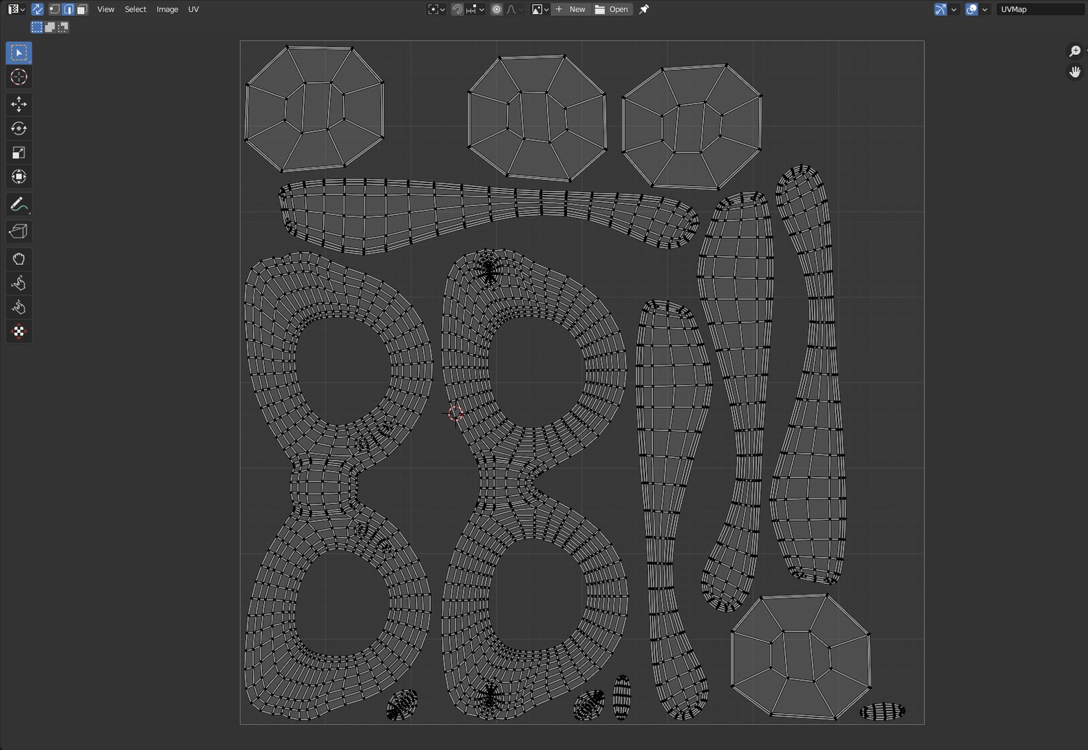Select the Transform tool
1088x750 pixels.
pyautogui.click(x=19, y=176)
